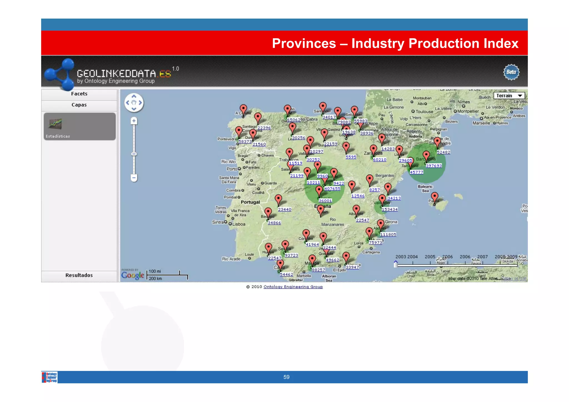The image size is (569, 402).
Task: Click the marker pin above label 22396
Action: coord(258,119)
